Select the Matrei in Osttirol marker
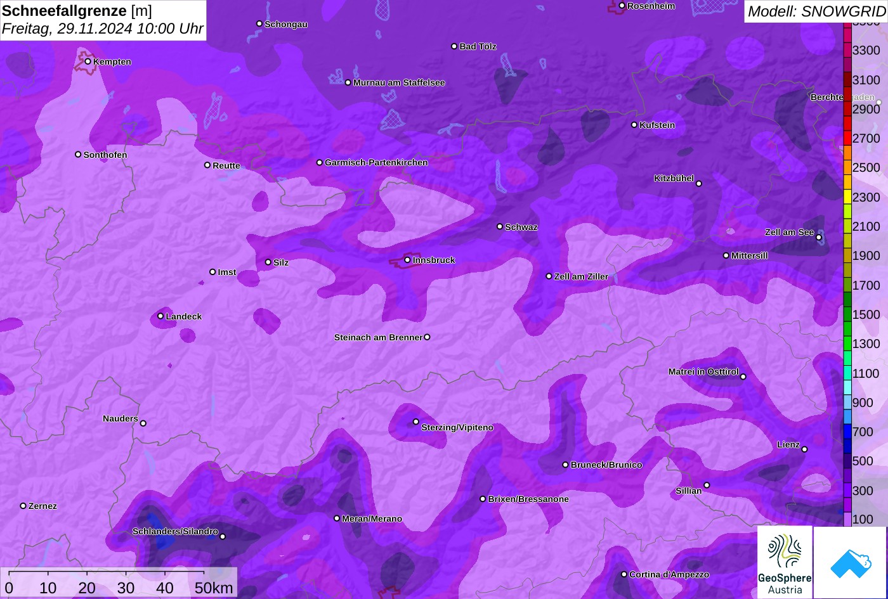 tap(743, 377)
